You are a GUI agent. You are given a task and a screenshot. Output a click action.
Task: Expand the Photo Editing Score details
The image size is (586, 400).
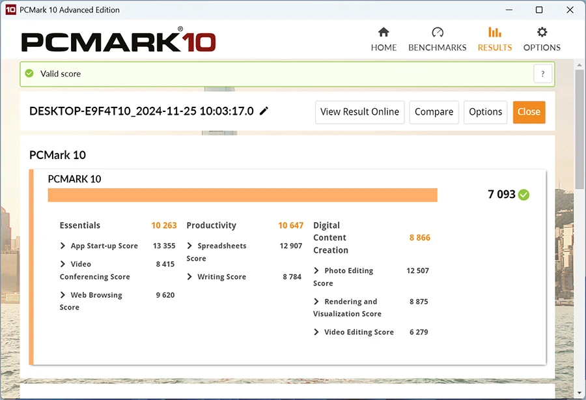tap(317, 270)
